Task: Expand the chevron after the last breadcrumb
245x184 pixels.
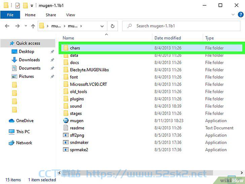Action: click(x=81, y=26)
